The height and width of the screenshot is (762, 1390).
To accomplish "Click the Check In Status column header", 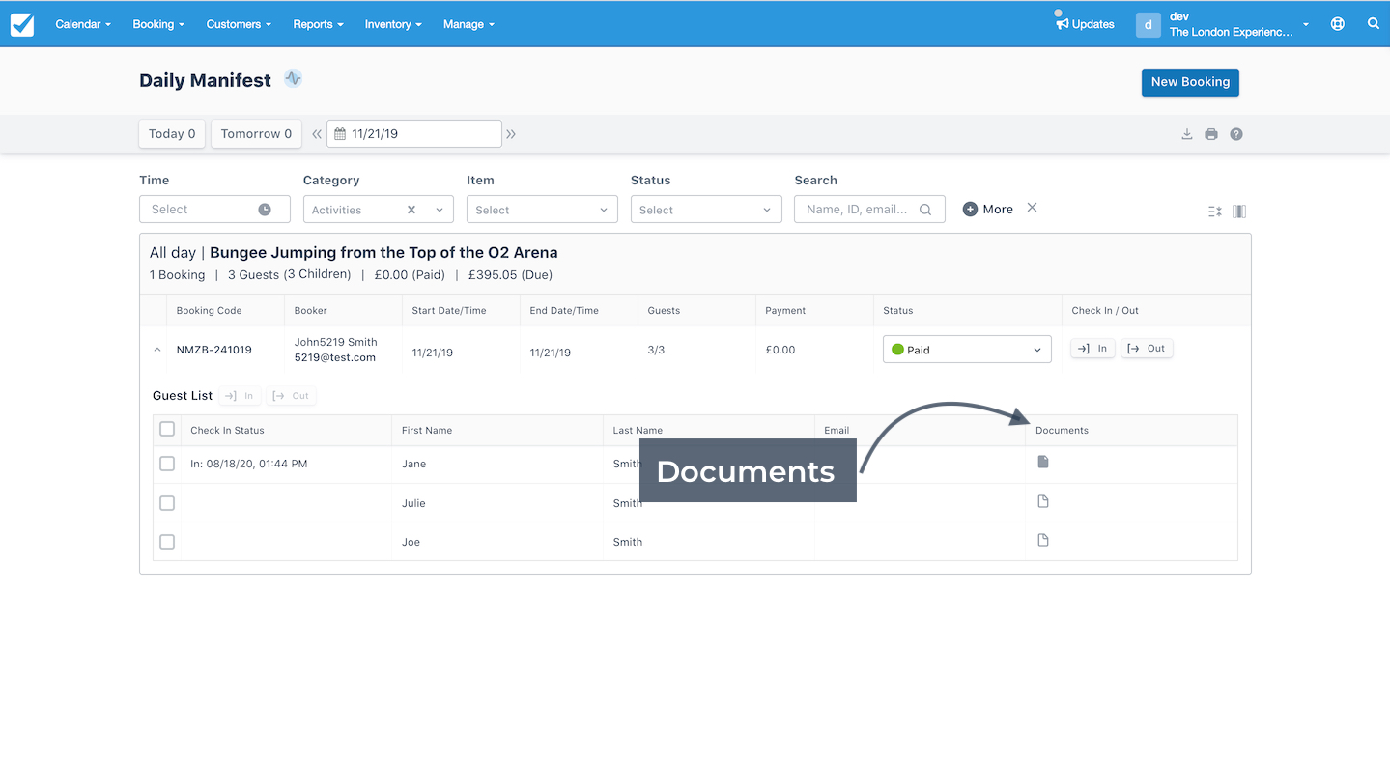I will click(x=227, y=431).
